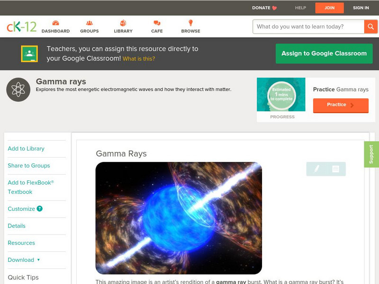Click the CK-12 logo
Viewport: 379px width, 284px height.
pos(21,27)
